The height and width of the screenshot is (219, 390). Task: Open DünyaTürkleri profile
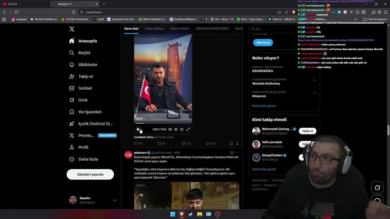pyautogui.click(x=272, y=155)
